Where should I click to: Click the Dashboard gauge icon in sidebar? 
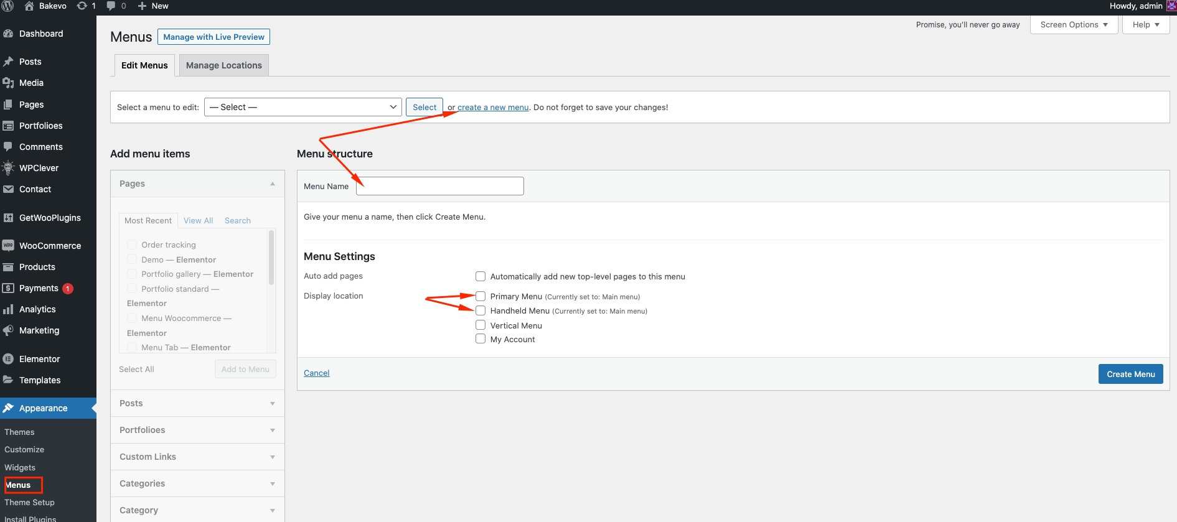pos(8,34)
